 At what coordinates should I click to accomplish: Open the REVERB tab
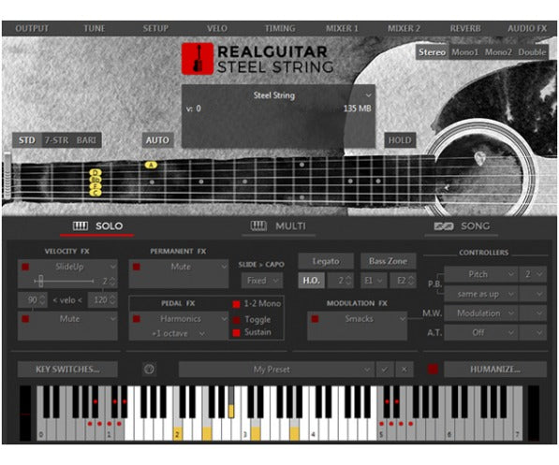click(x=465, y=28)
